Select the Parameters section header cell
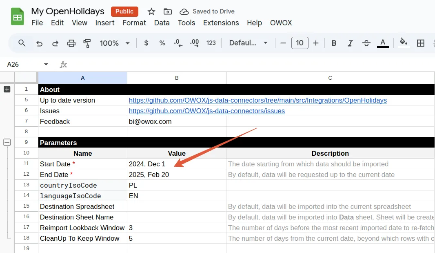The image size is (435, 253). pos(83,143)
